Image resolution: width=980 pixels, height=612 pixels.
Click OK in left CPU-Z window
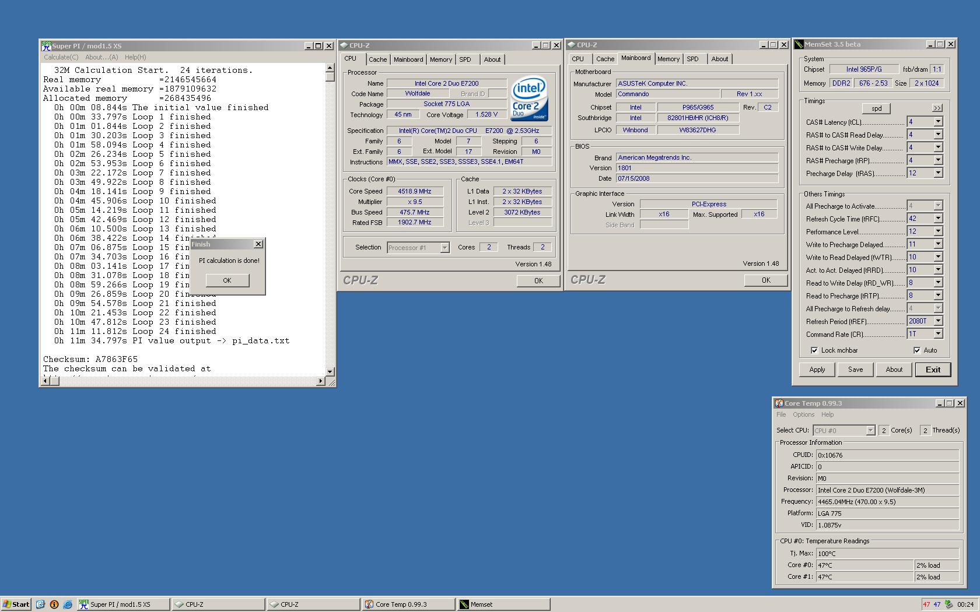click(538, 280)
